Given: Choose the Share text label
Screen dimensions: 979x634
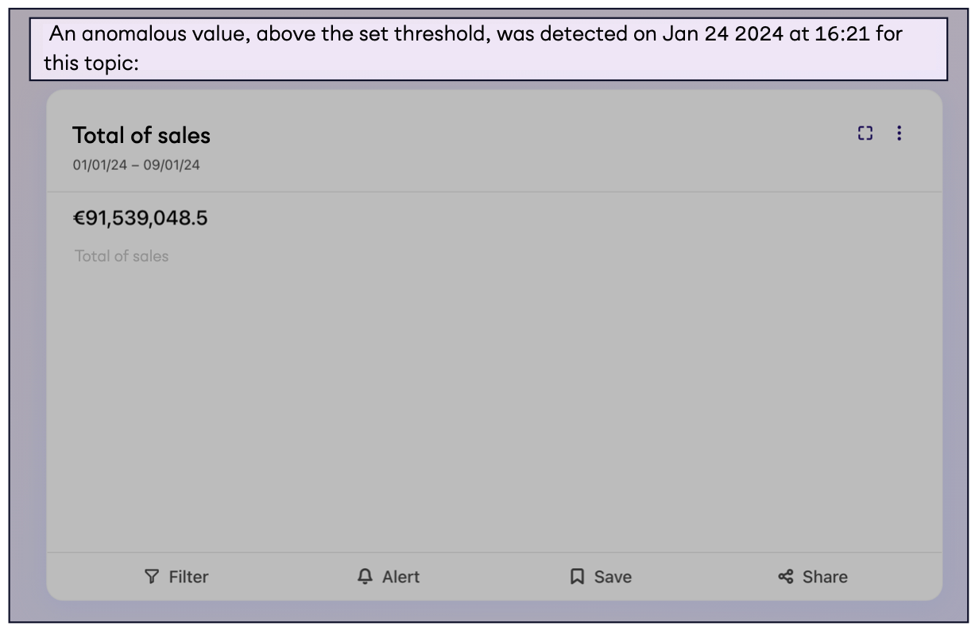Looking at the screenshot, I should tap(825, 577).
